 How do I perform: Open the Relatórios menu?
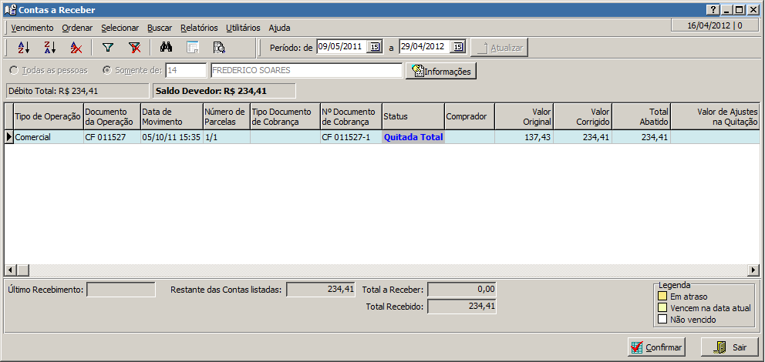click(x=199, y=28)
